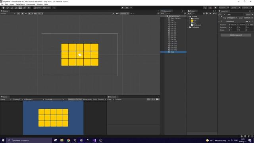
Task: Open the Window menu
Action: (x=40, y=4)
